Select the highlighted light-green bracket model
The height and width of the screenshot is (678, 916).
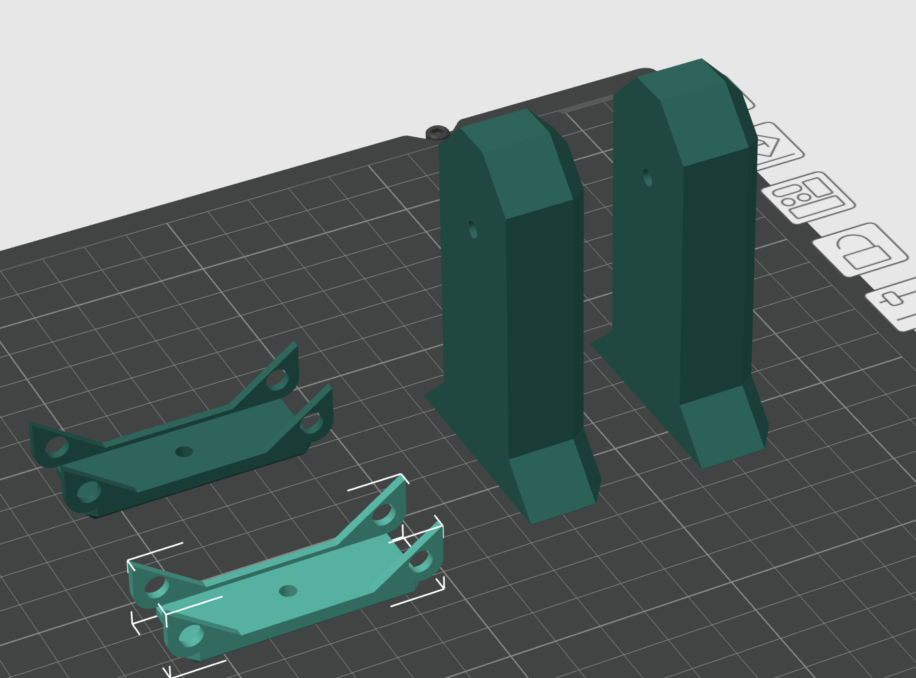(x=287, y=578)
